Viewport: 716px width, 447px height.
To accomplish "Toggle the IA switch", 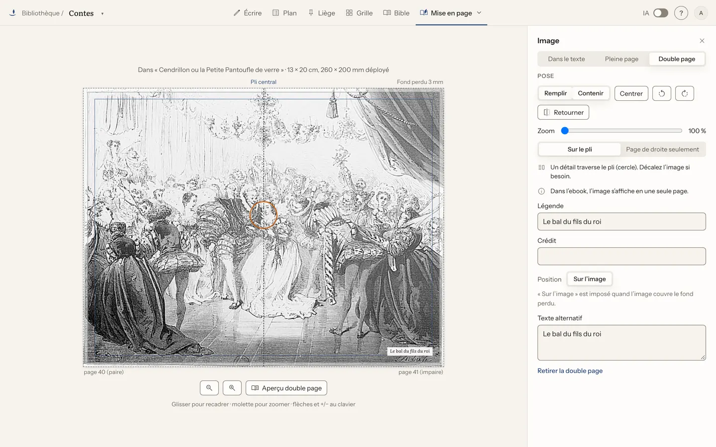I will [660, 13].
